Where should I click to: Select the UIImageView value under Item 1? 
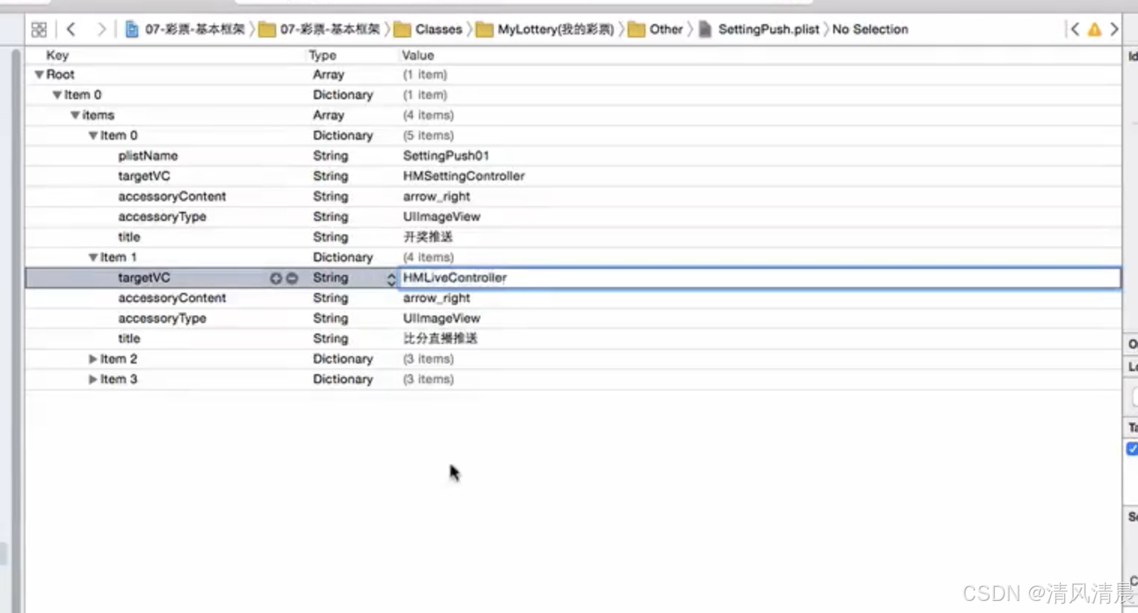coord(441,319)
